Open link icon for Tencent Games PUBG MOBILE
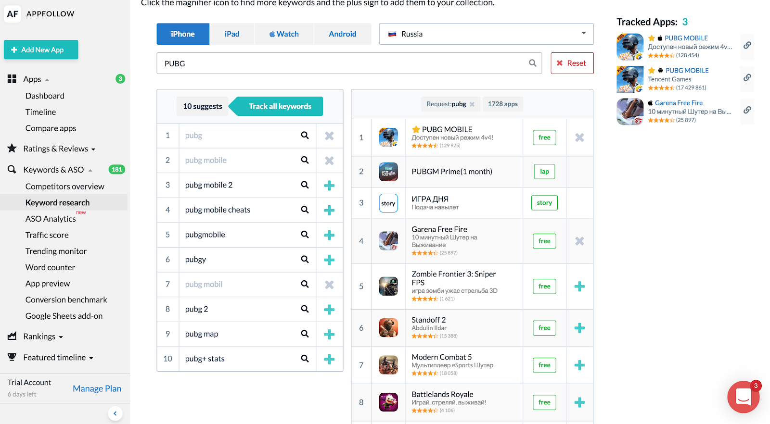 747,77
